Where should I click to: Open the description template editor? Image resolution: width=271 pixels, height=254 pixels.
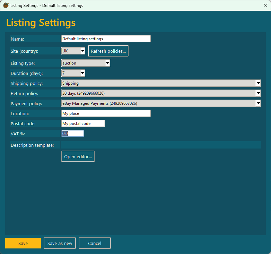click(78, 156)
